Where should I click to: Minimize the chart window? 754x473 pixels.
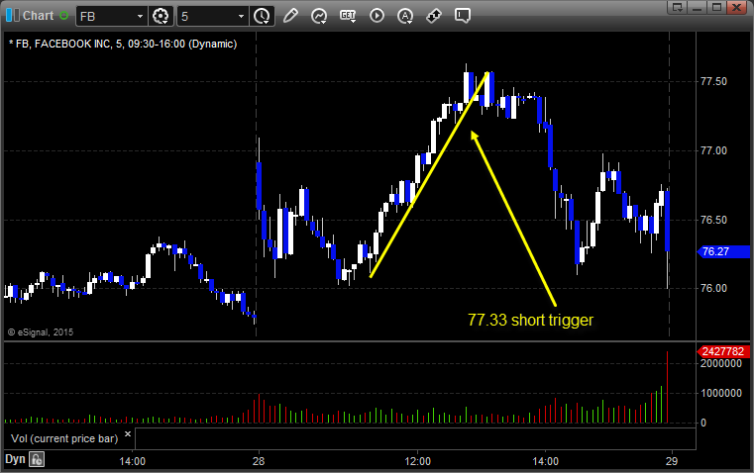[698, 7]
